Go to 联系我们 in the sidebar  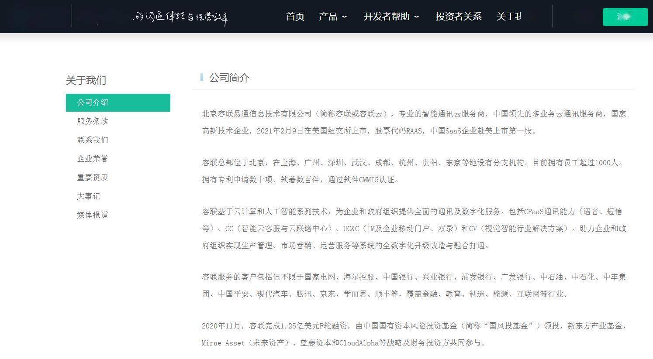coord(93,140)
